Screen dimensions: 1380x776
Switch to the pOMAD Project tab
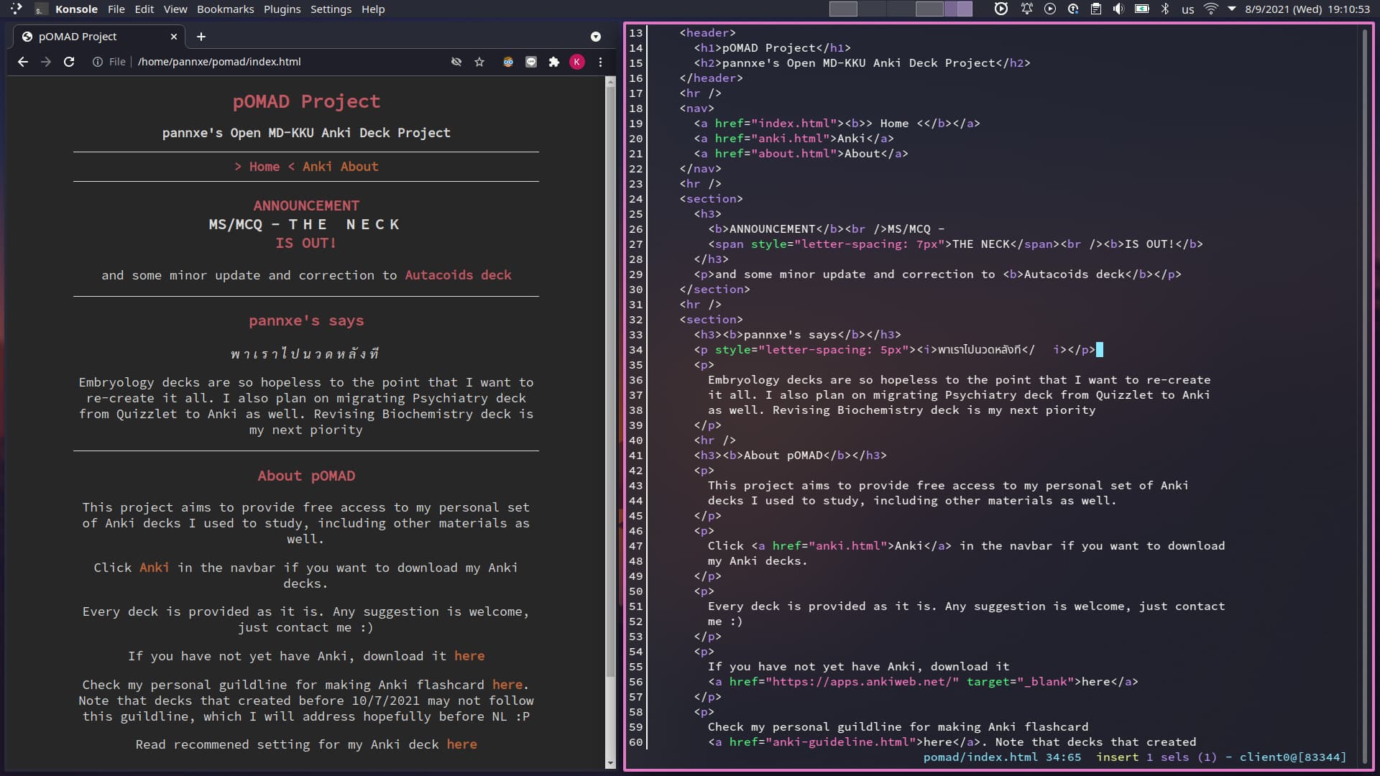98,37
